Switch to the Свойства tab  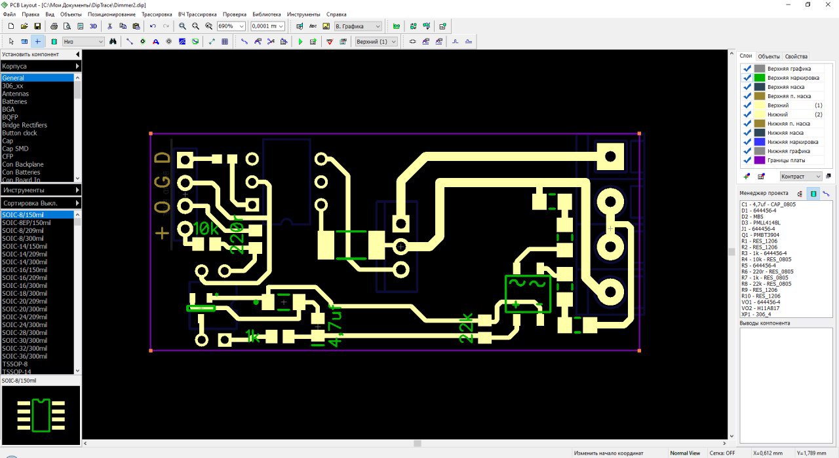[796, 56]
